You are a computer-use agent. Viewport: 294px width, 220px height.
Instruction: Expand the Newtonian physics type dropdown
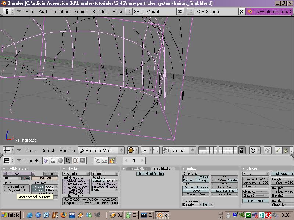pos(76,174)
